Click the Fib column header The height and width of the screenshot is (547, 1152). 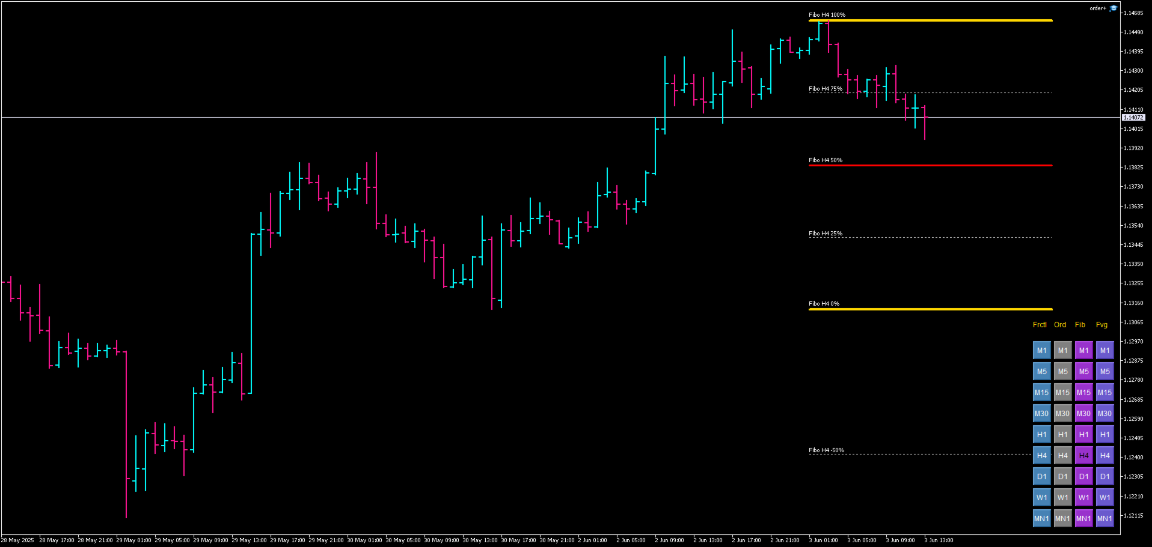pos(1080,325)
